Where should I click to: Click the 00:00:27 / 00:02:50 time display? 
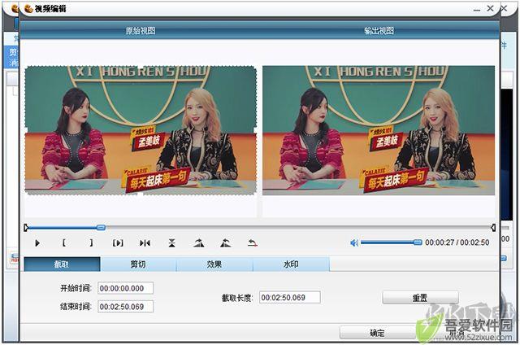click(457, 242)
